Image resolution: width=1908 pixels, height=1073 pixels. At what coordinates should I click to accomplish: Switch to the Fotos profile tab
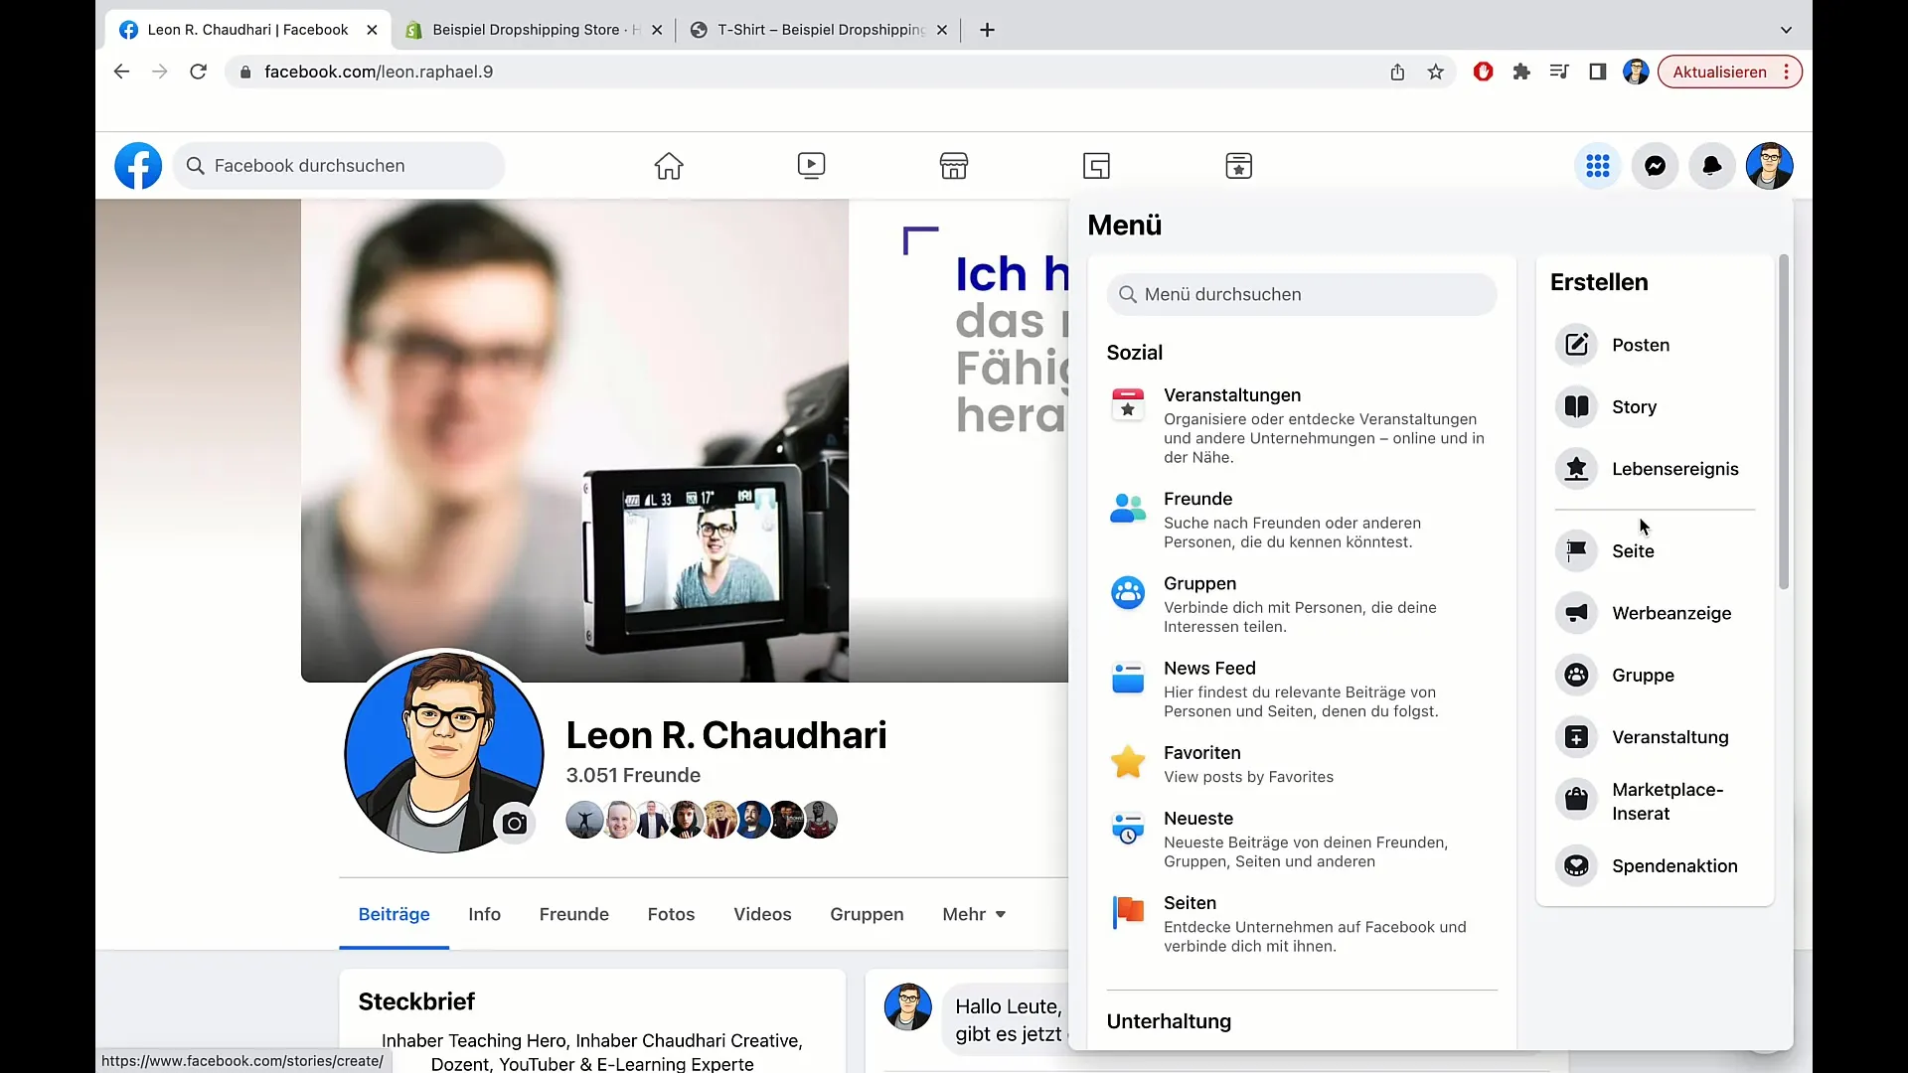[x=671, y=914]
